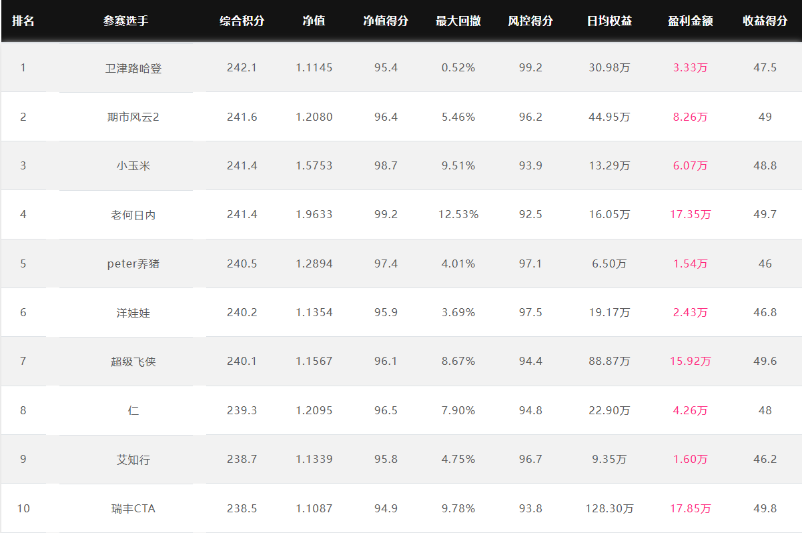Open contestant 期市风云2
This screenshot has width=802, height=533.
[133, 117]
